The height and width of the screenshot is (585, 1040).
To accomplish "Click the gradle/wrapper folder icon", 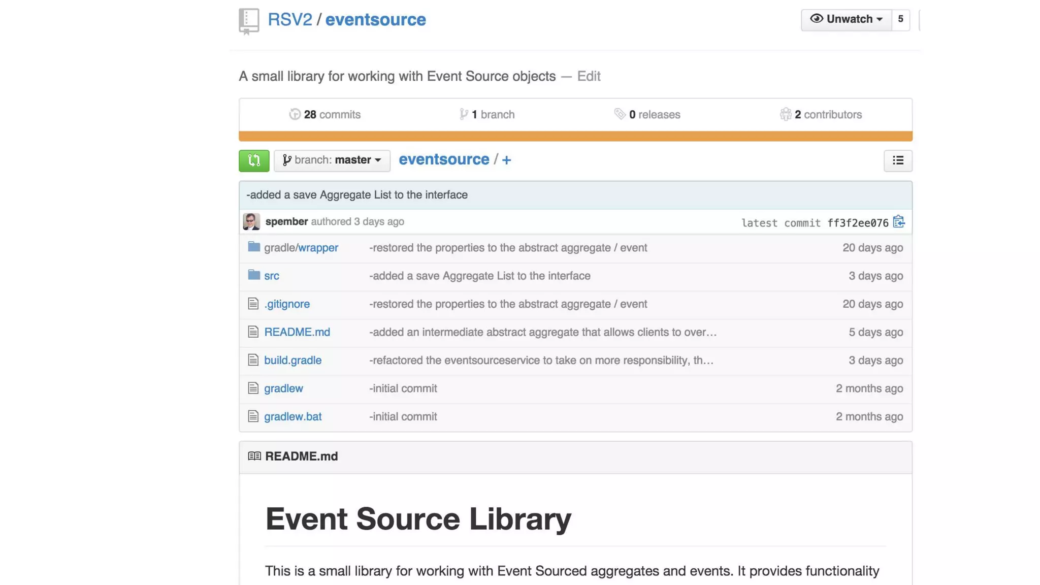I will click(254, 247).
